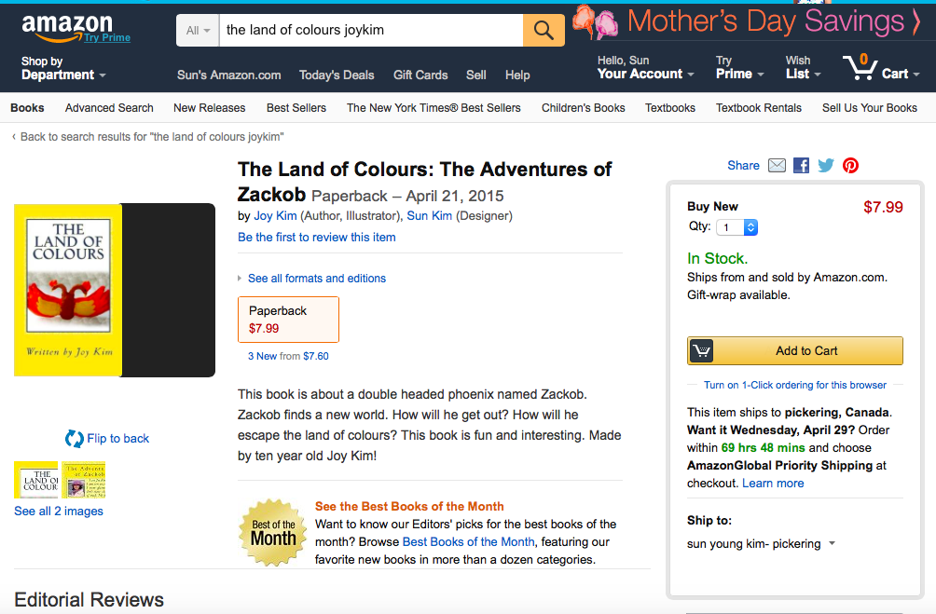The width and height of the screenshot is (936, 614).
Task: Click in the search text field
Action: click(x=371, y=30)
